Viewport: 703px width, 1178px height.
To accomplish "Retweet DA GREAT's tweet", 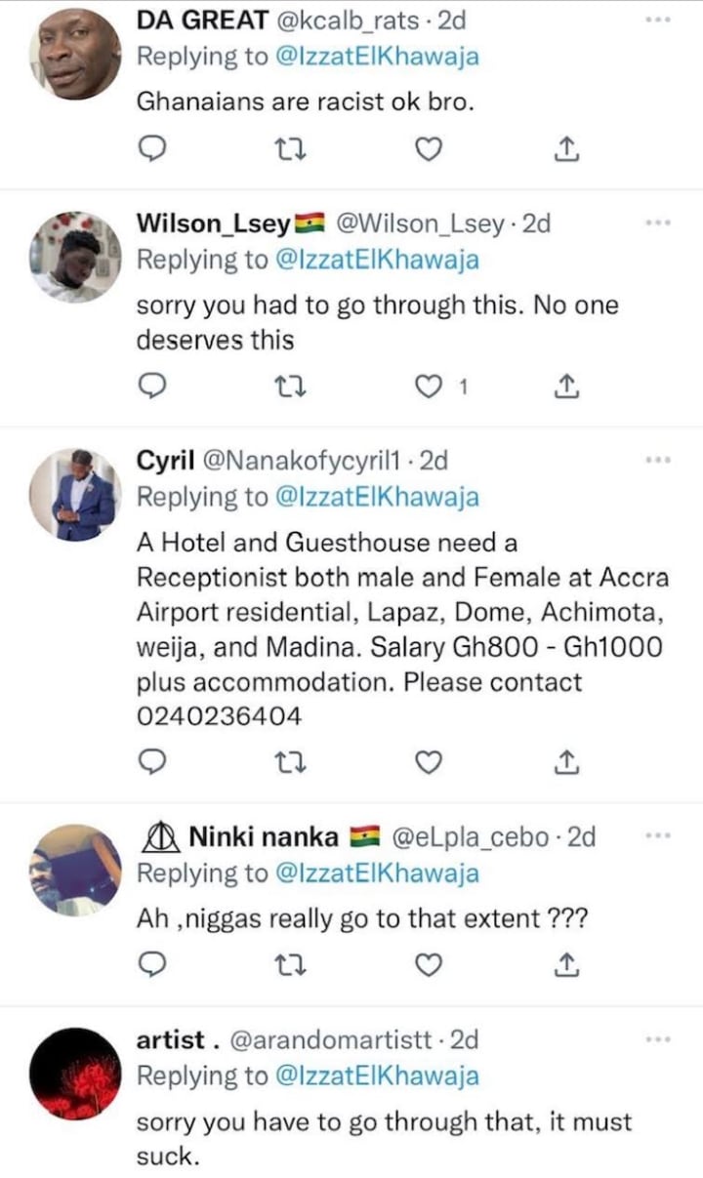I will pos(288,148).
